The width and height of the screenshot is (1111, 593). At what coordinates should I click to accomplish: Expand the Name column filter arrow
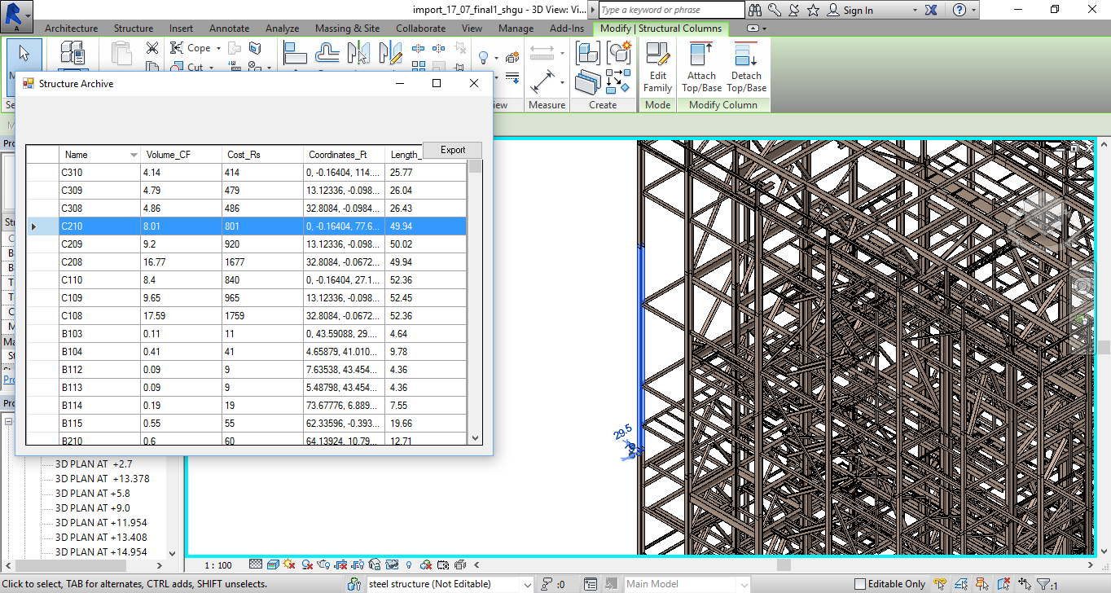coord(134,155)
